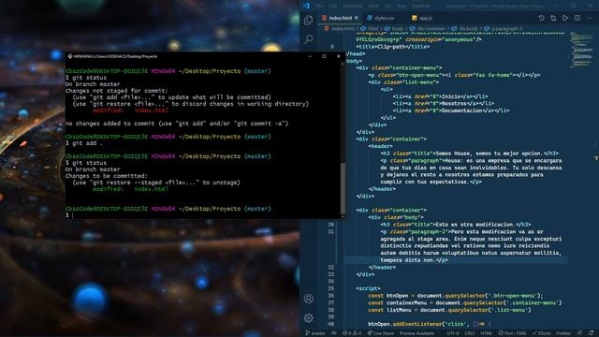Click green 'modified: index.html' in terminal

pyautogui.click(x=130, y=189)
